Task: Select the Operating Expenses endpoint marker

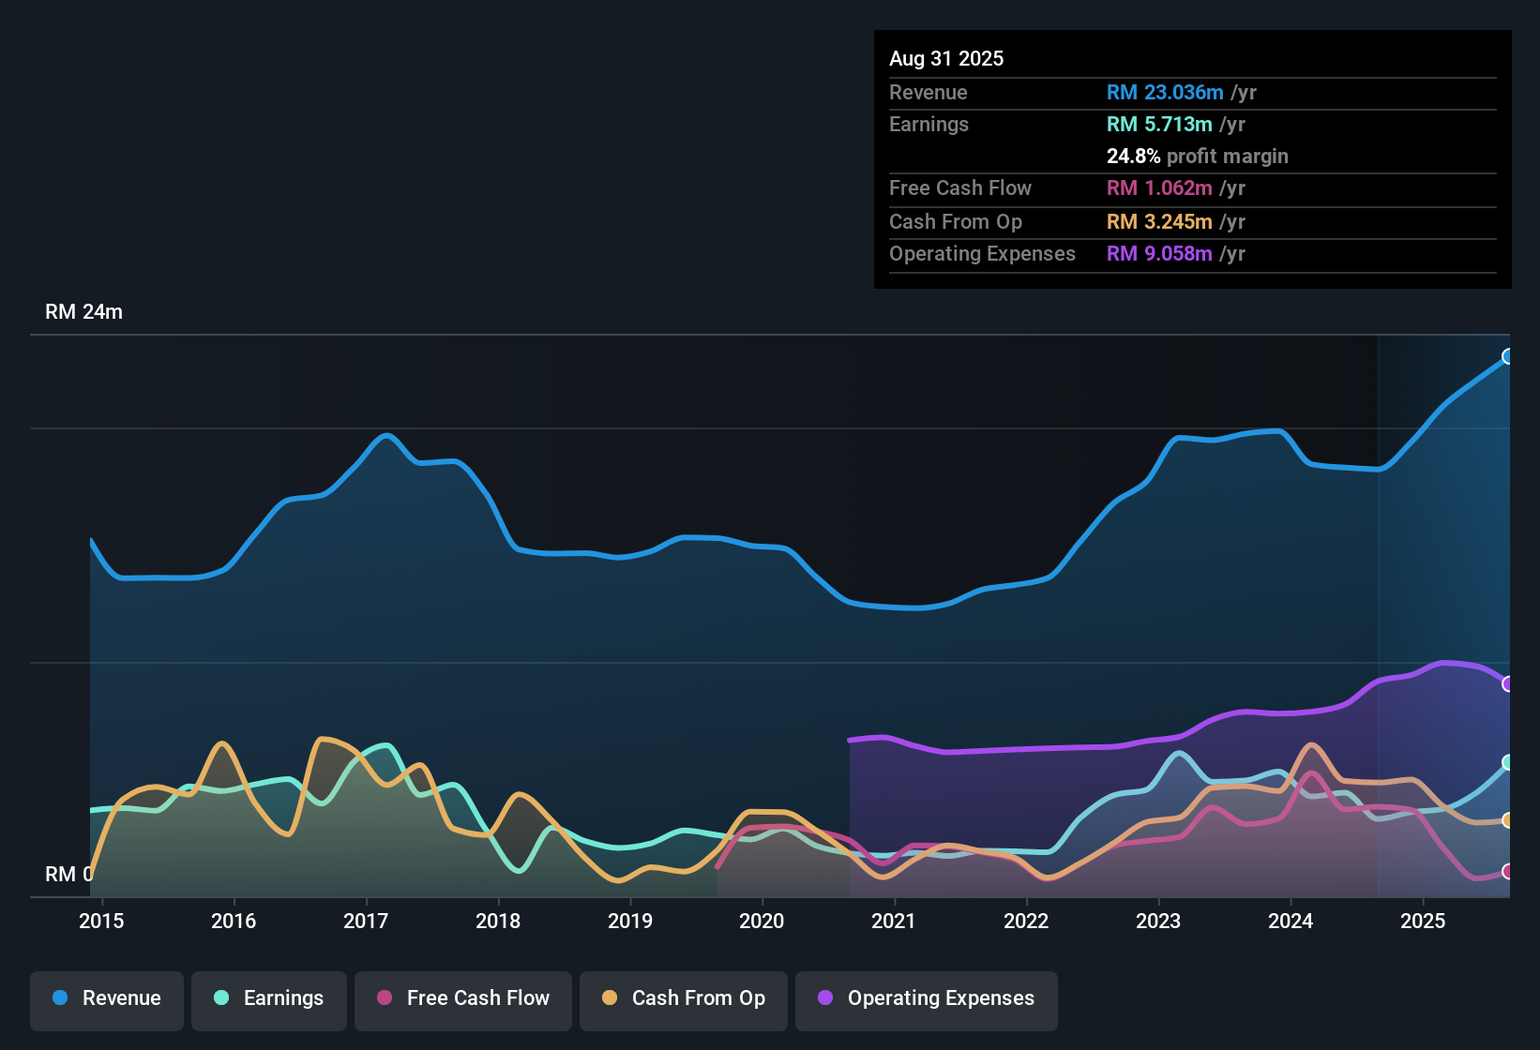Action: pos(1507,684)
